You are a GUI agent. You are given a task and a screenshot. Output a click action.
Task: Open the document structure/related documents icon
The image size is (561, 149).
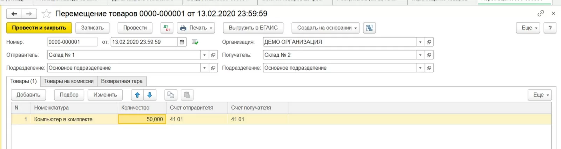(369, 28)
